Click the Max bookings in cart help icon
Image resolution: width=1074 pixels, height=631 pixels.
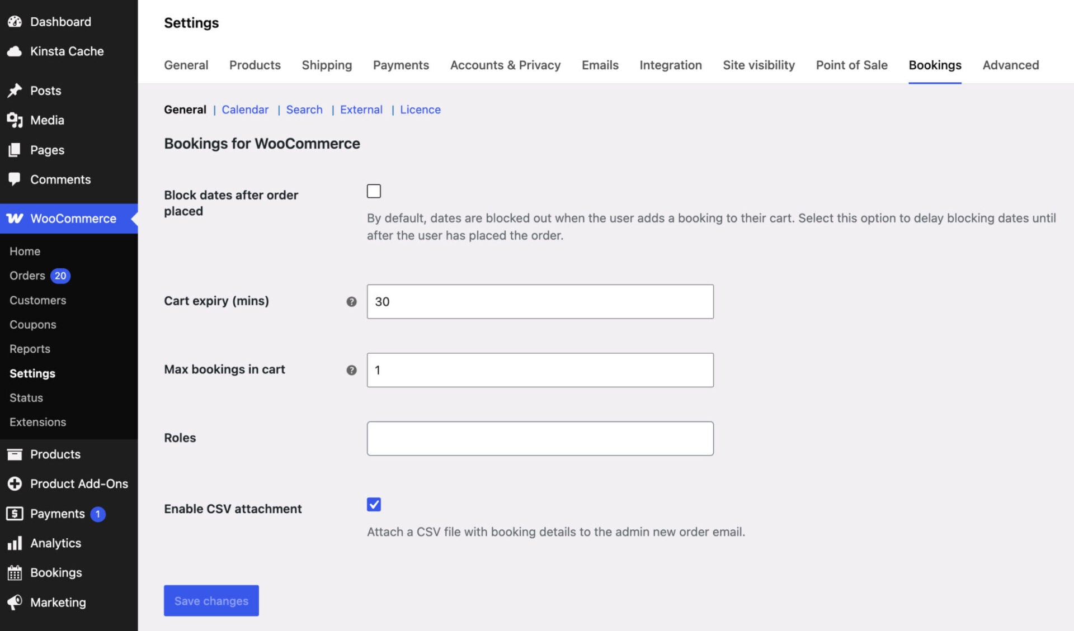point(351,370)
